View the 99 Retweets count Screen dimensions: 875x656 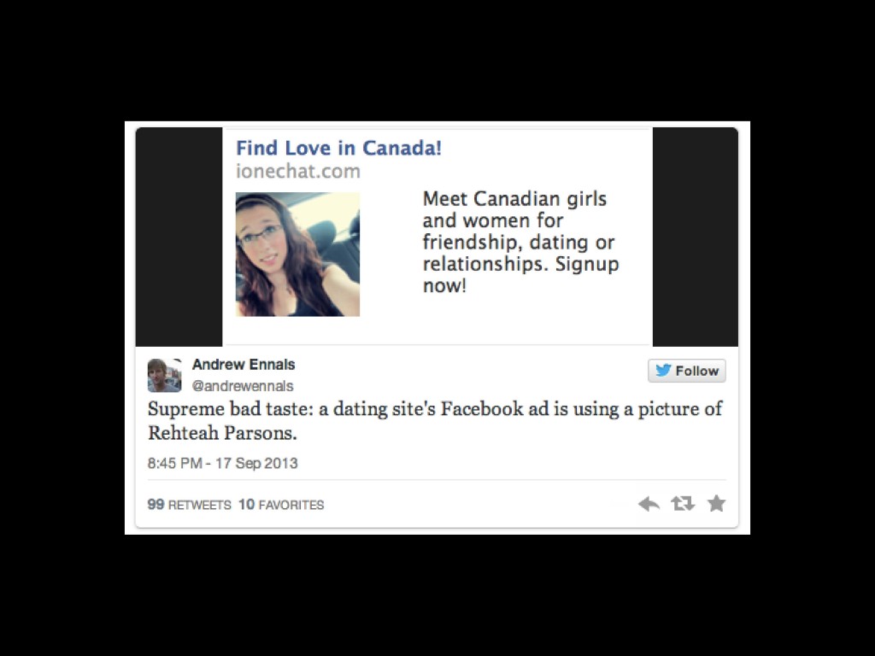pos(189,504)
